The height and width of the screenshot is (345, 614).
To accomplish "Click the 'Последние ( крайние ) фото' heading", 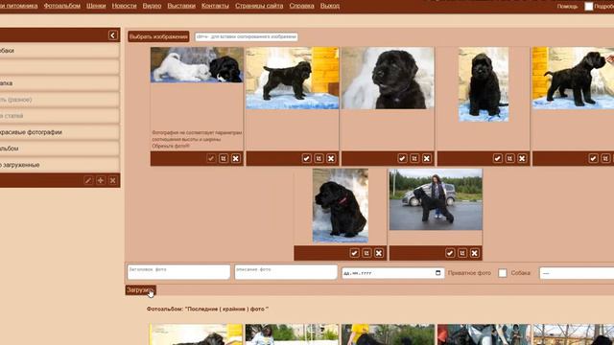I will pyautogui.click(x=227, y=309).
